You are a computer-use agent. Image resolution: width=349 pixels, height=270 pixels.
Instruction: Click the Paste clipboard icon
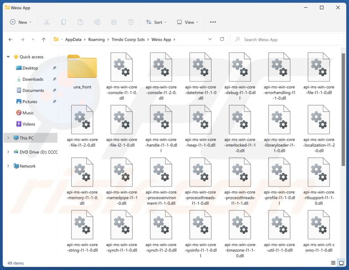[80, 22]
